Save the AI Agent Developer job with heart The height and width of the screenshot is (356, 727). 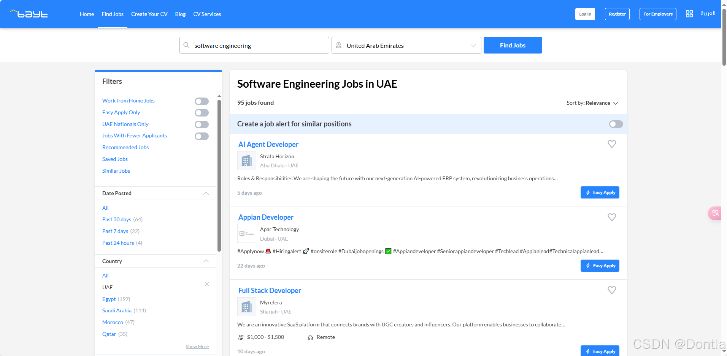pyautogui.click(x=612, y=144)
